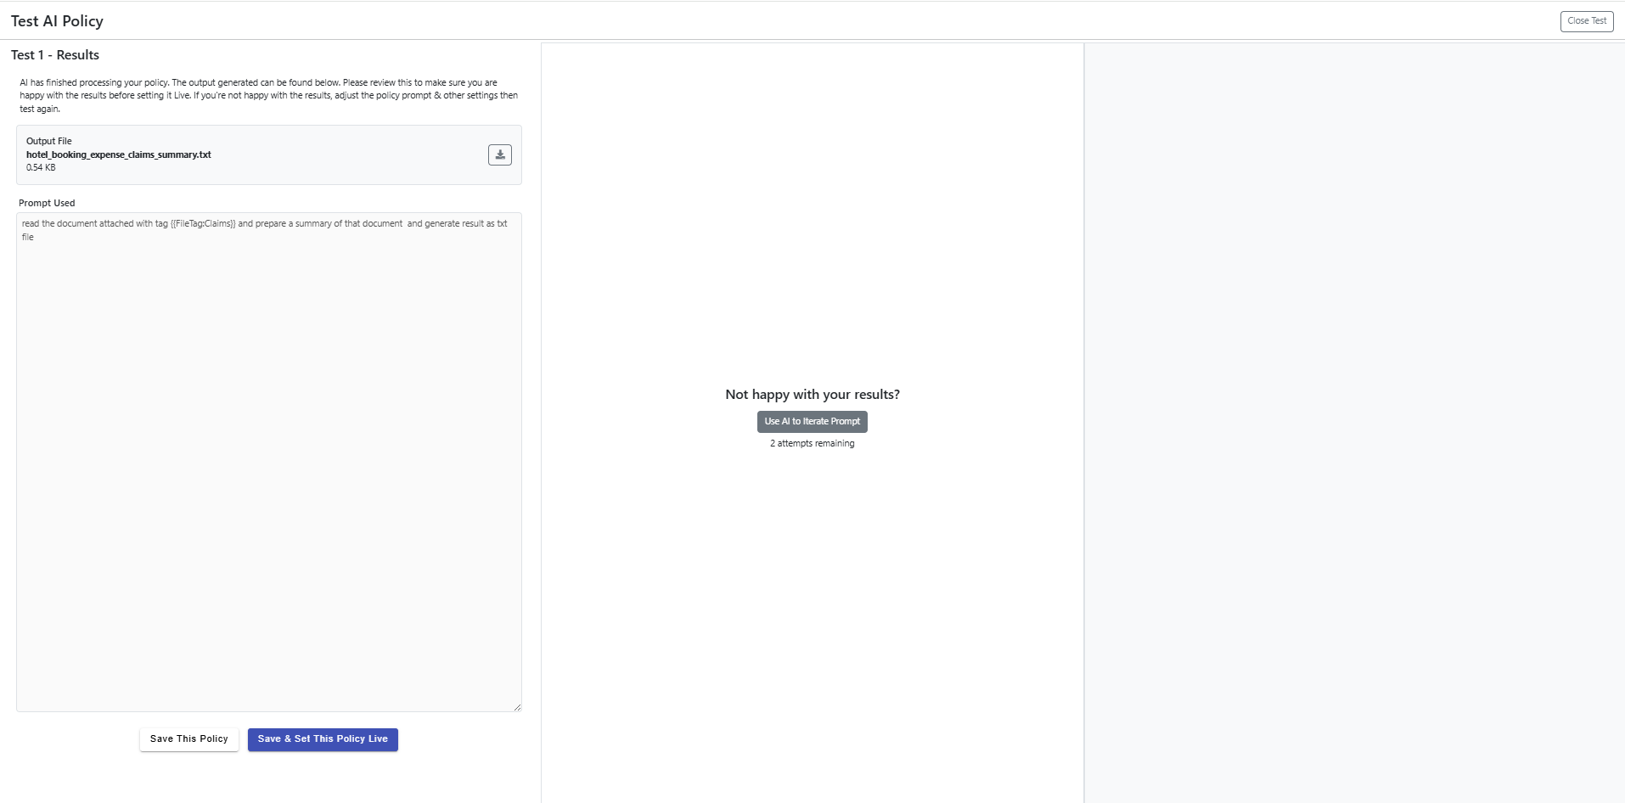Click the {{FileTag:Claims}} tag in the prompt
This screenshot has width=1625, height=803.
click(x=203, y=224)
